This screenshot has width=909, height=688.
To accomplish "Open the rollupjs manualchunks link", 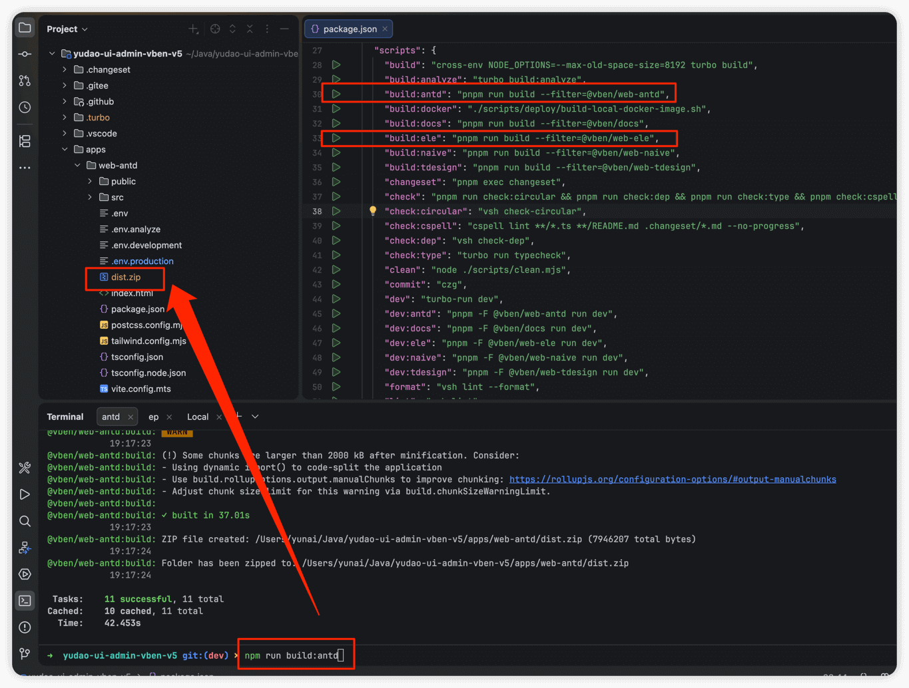I will click(673, 480).
